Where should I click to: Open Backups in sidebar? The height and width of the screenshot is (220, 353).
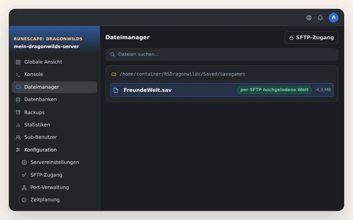point(54,112)
